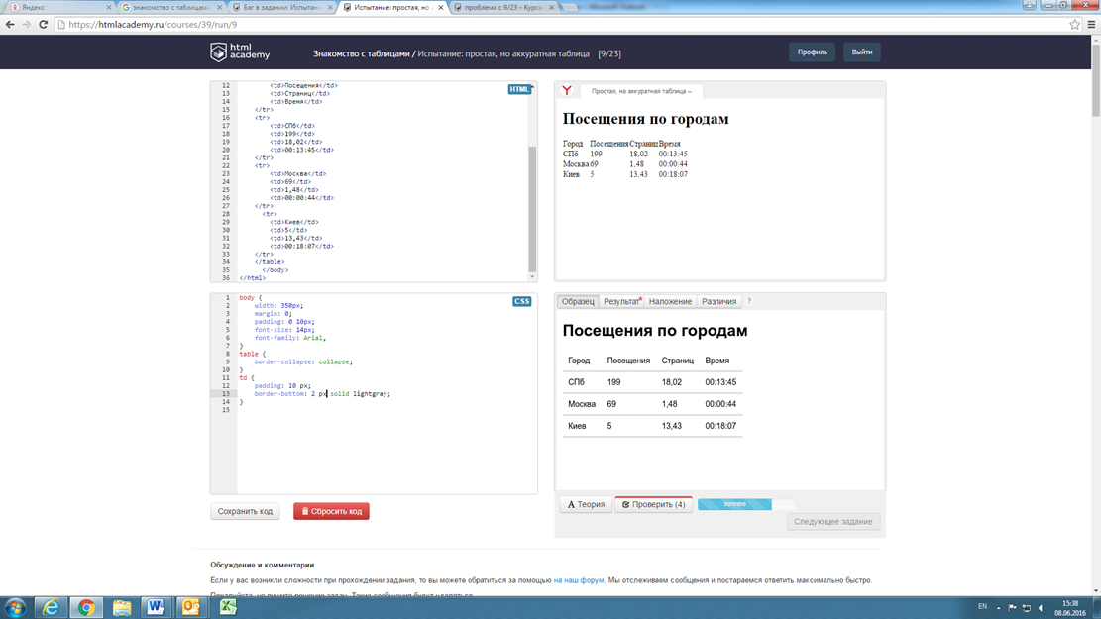This screenshot has width=1101, height=619.
Task: Click the Следующее задание button
Action: [832, 522]
